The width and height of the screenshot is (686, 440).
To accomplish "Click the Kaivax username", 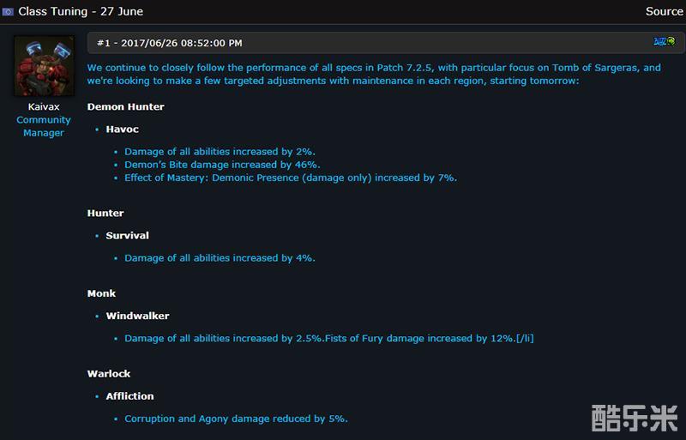I will coord(44,107).
